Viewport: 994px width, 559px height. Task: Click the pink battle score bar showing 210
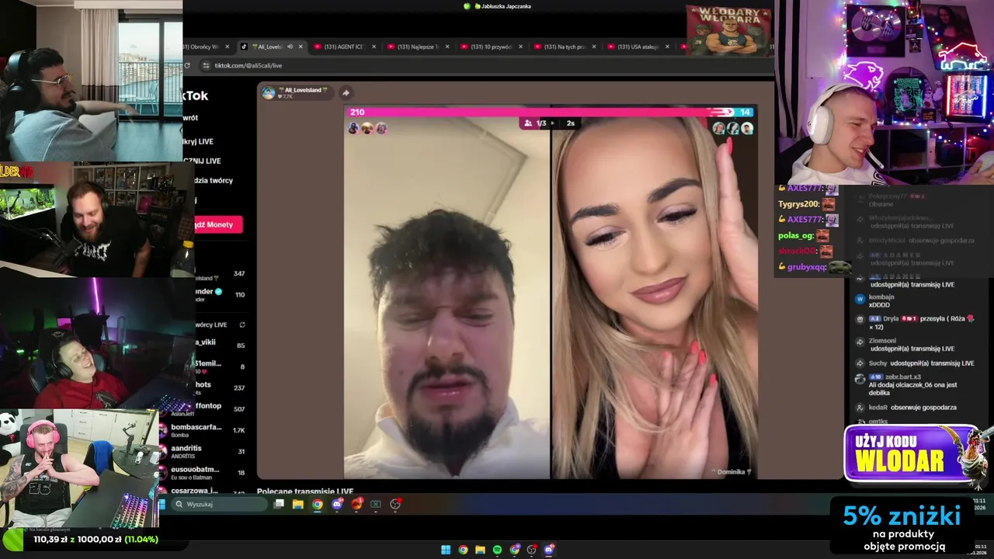pyautogui.click(x=539, y=112)
